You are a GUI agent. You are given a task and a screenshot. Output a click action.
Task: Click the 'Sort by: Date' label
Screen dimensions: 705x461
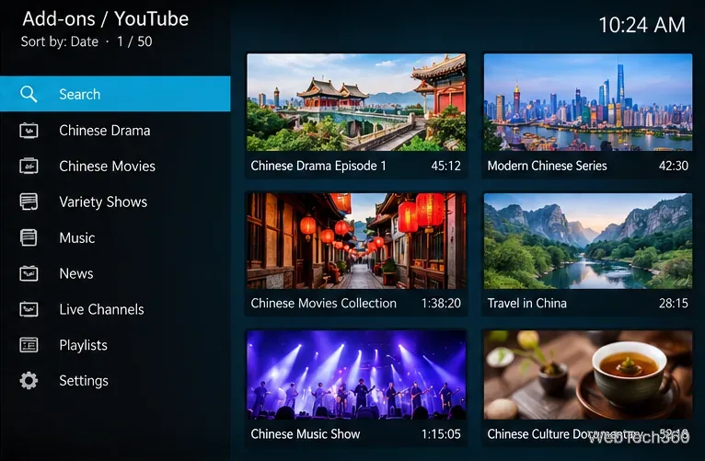pyautogui.click(x=59, y=41)
